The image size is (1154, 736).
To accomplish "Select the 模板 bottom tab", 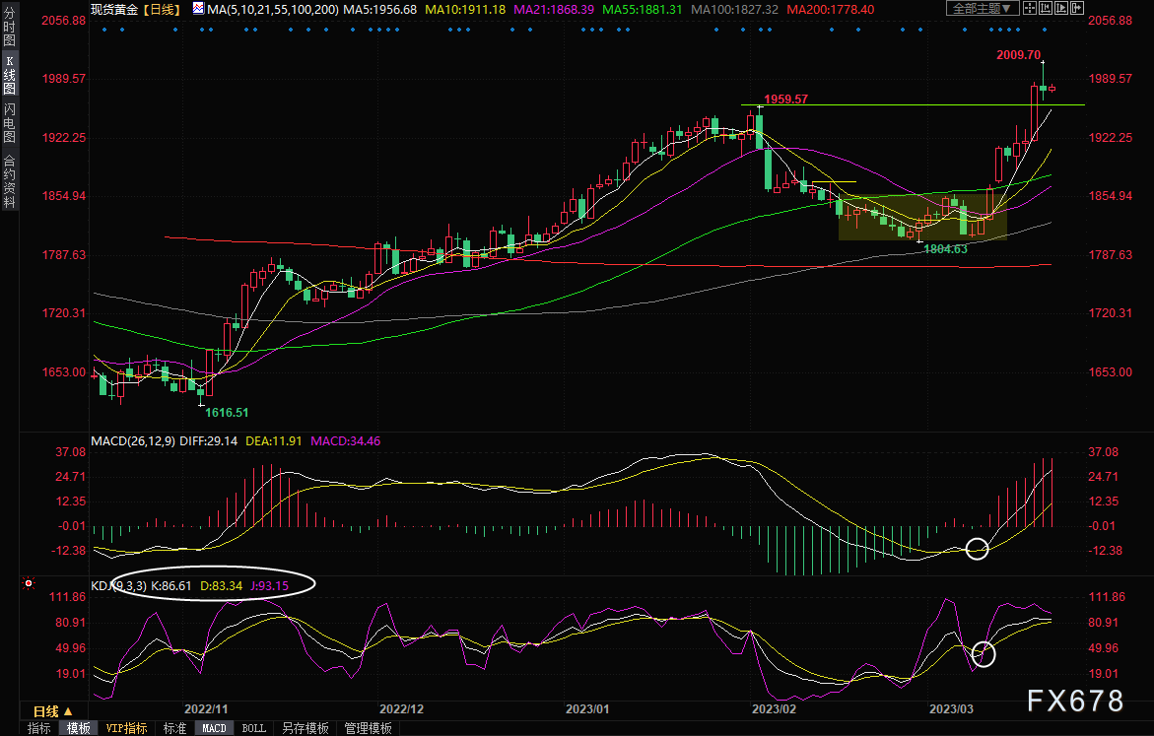I will (78, 728).
